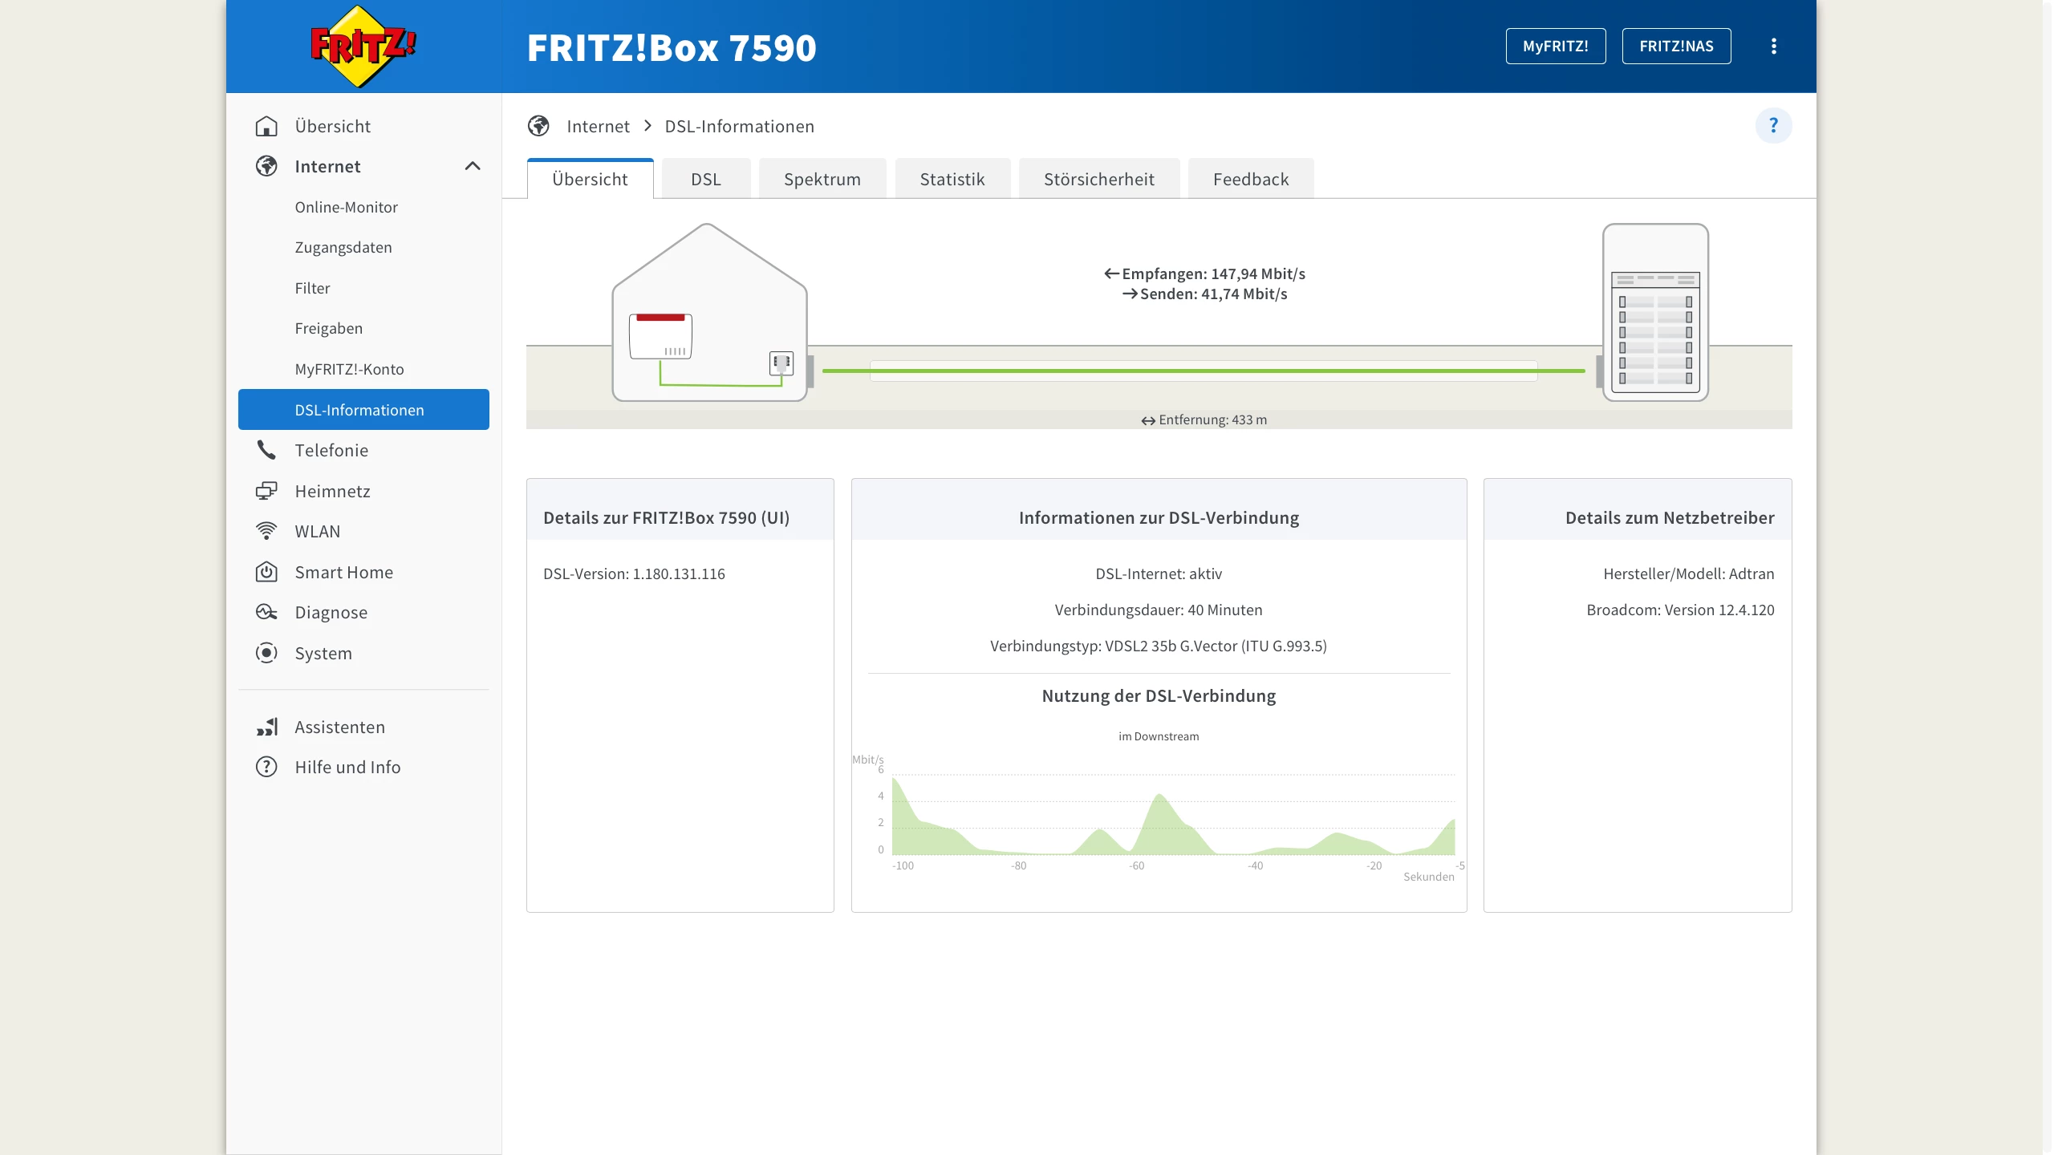Collapse the Internet menu chevron
This screenshot has width=2054, height=1155.
[473, 166]
